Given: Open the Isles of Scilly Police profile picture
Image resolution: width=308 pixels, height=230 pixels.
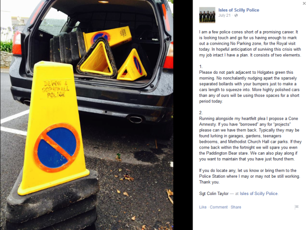Looking at the screenshot, I should (207, 15).
